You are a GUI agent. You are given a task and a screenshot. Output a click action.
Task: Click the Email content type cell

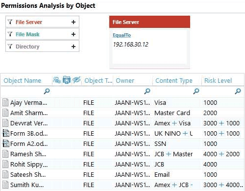[x=162, y=175]
